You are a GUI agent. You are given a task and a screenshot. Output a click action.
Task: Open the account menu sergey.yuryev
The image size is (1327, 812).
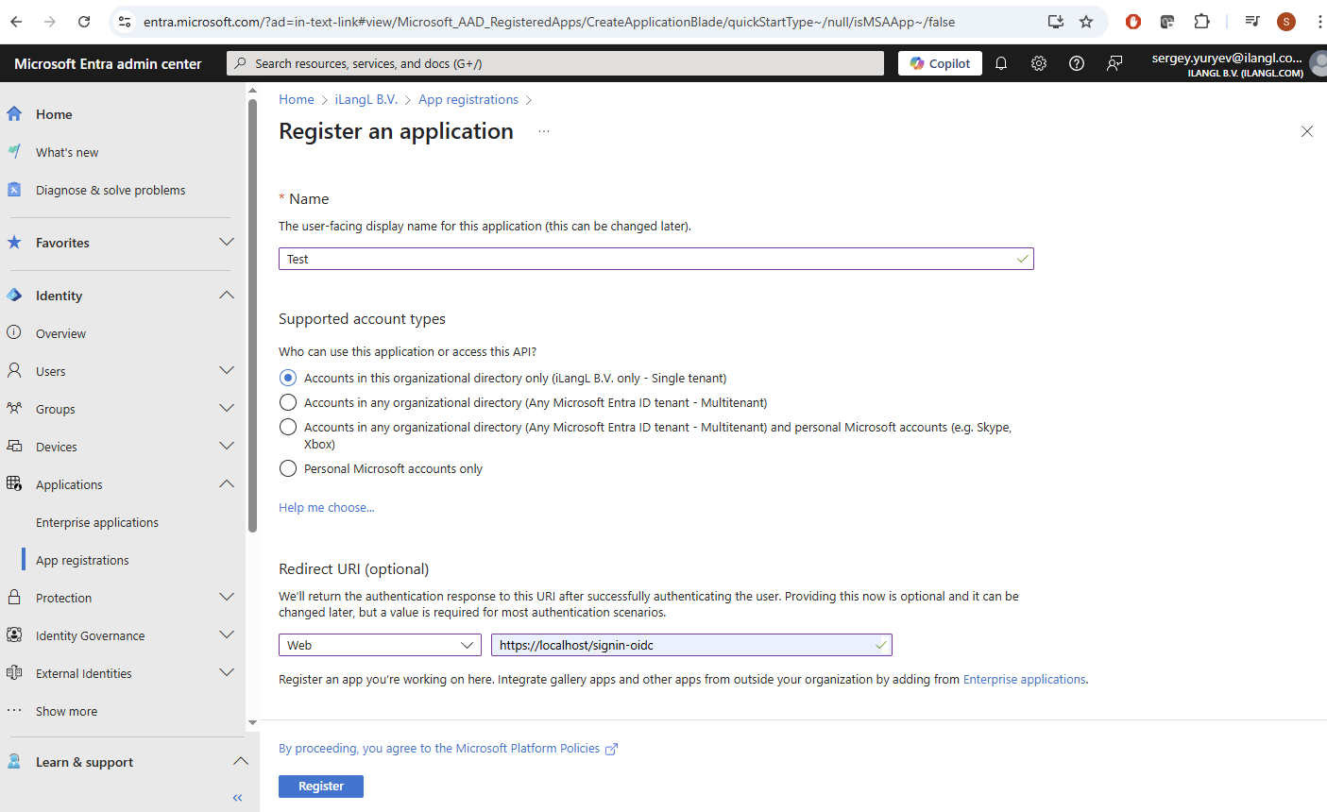point(1237,63)
